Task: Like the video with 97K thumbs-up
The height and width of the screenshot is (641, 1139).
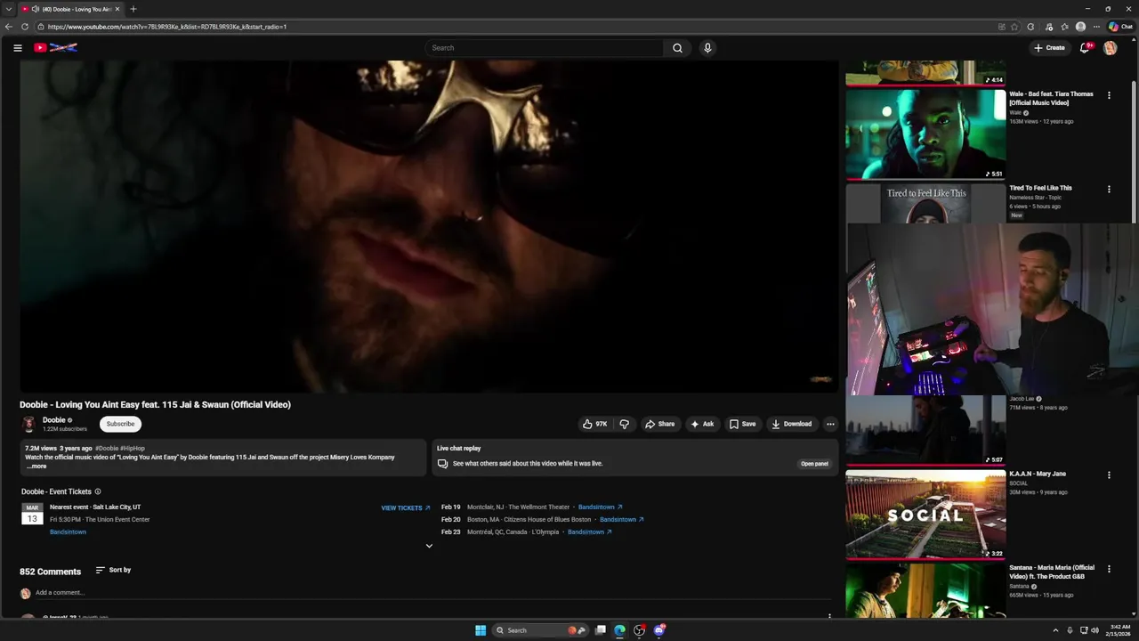Action: 594,424
